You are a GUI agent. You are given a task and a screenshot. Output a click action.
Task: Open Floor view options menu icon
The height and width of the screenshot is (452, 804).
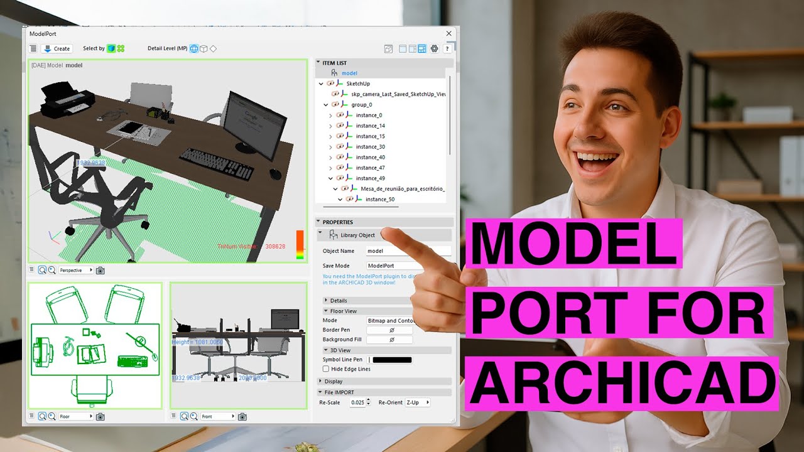31,416
